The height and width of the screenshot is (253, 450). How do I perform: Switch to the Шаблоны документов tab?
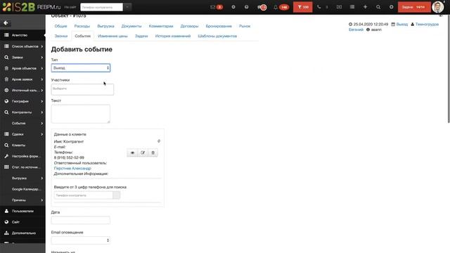[217, 36]
